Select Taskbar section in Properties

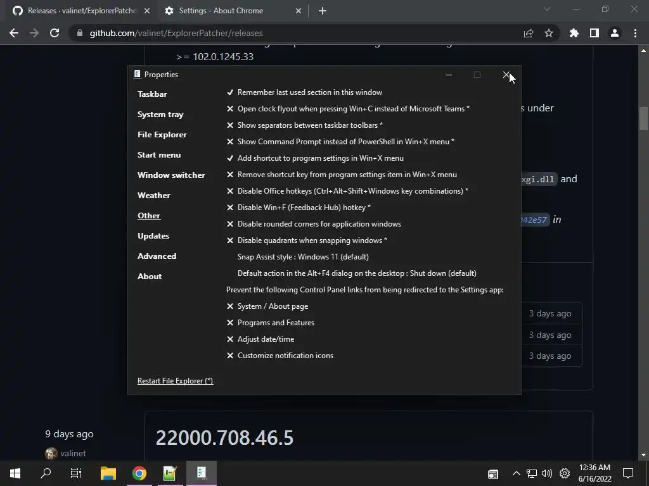(152, 94)
